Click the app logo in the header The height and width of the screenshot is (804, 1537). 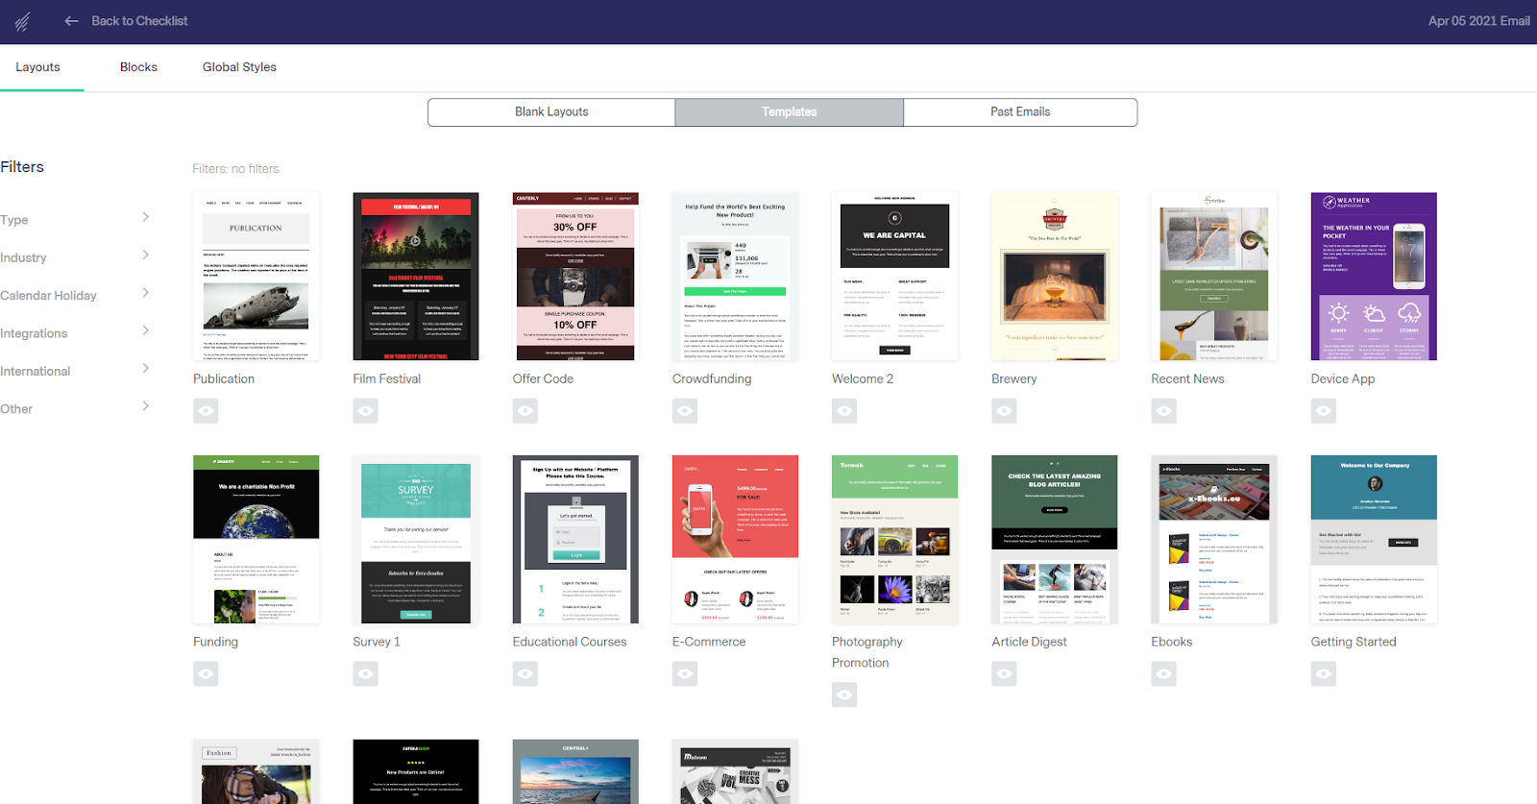point(23,21)
